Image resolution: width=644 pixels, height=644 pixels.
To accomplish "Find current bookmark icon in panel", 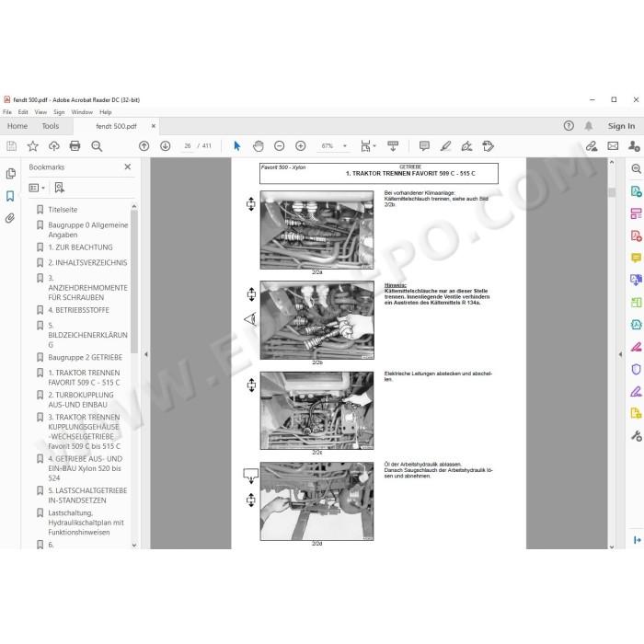I will tap(59, 188).
